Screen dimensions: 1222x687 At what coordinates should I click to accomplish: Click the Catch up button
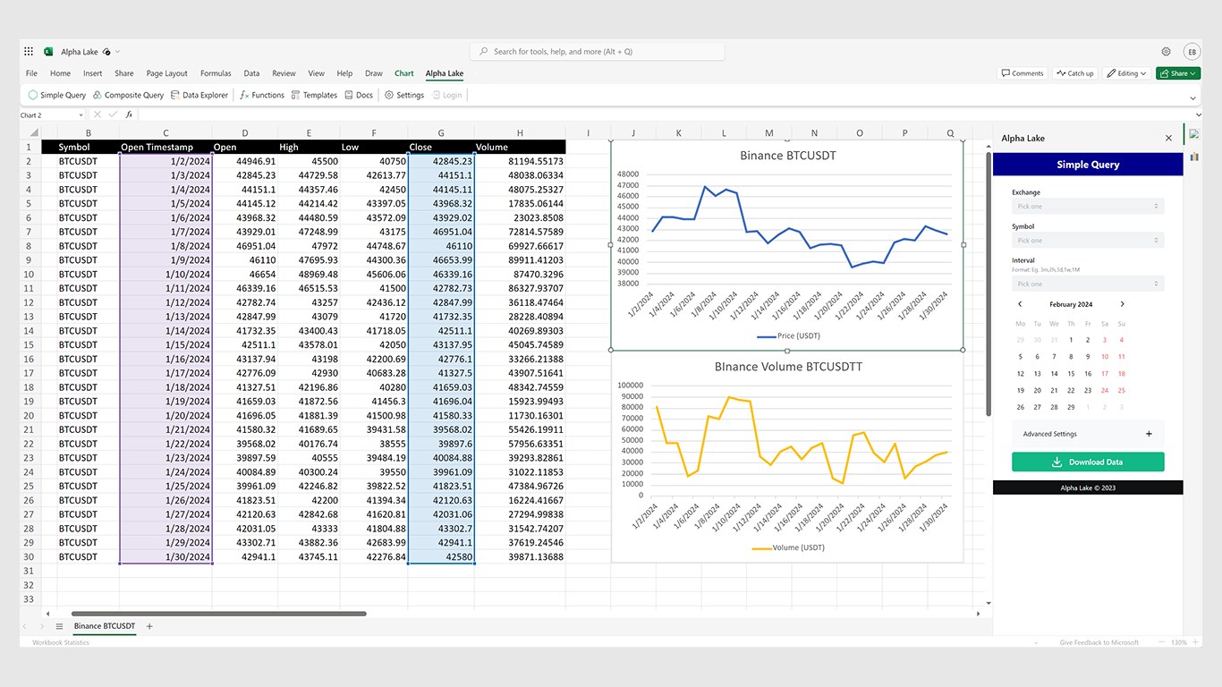pos(1074,73)
